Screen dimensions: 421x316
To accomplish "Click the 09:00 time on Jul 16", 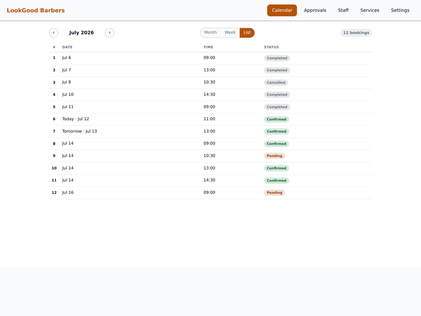I will [x=209, y=192].
